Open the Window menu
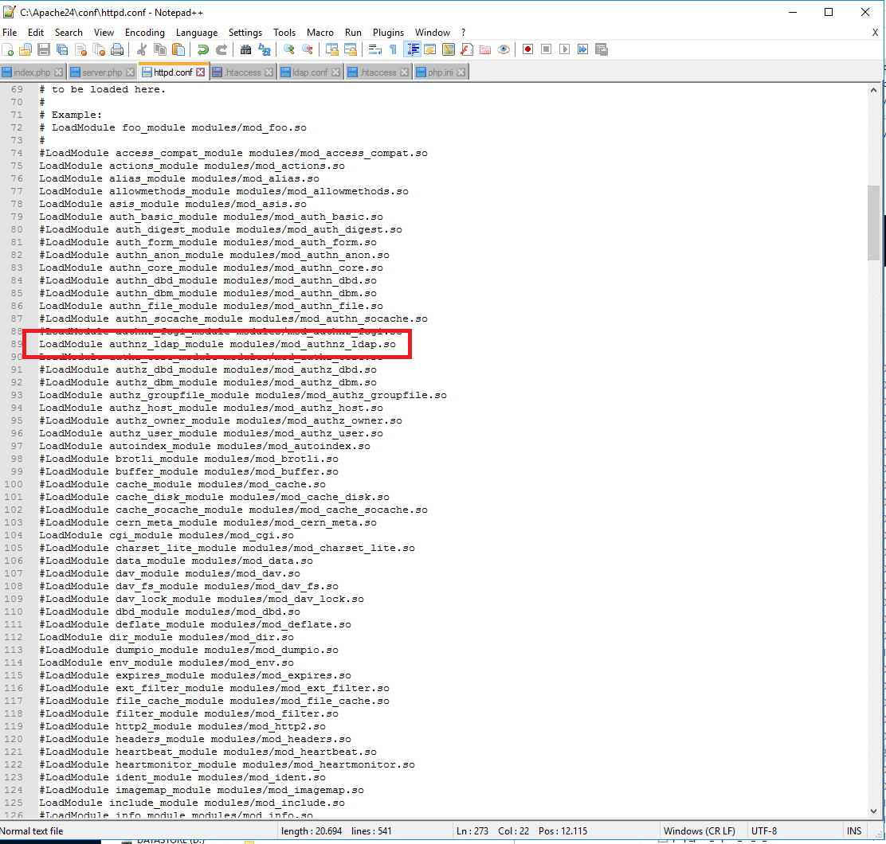The height and width of the screenshot is (844, 886). 433,33
